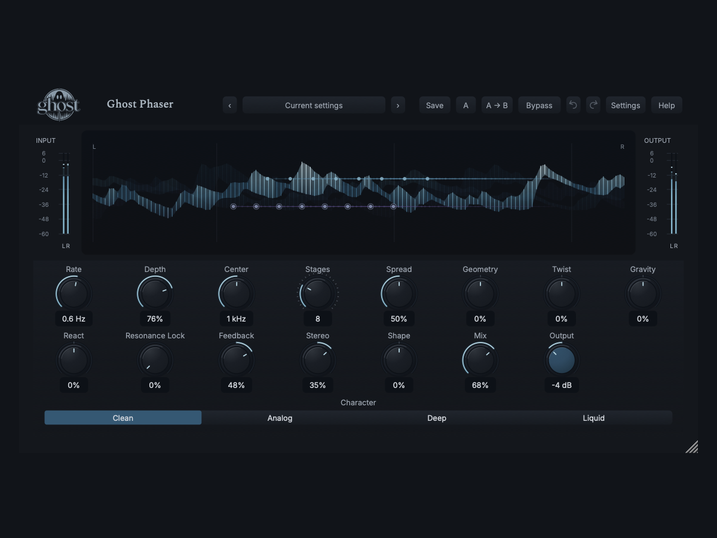This screenshot has width=717, height=538.
Task: Click the Output value field -4 dB
Action: coord(561,385)
